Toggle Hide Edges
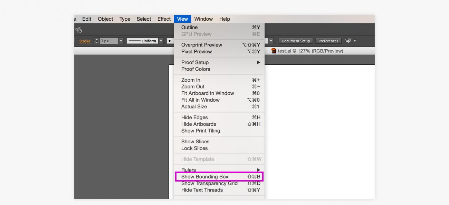This screenshot has height=205, width=449. tap(219, 117)
